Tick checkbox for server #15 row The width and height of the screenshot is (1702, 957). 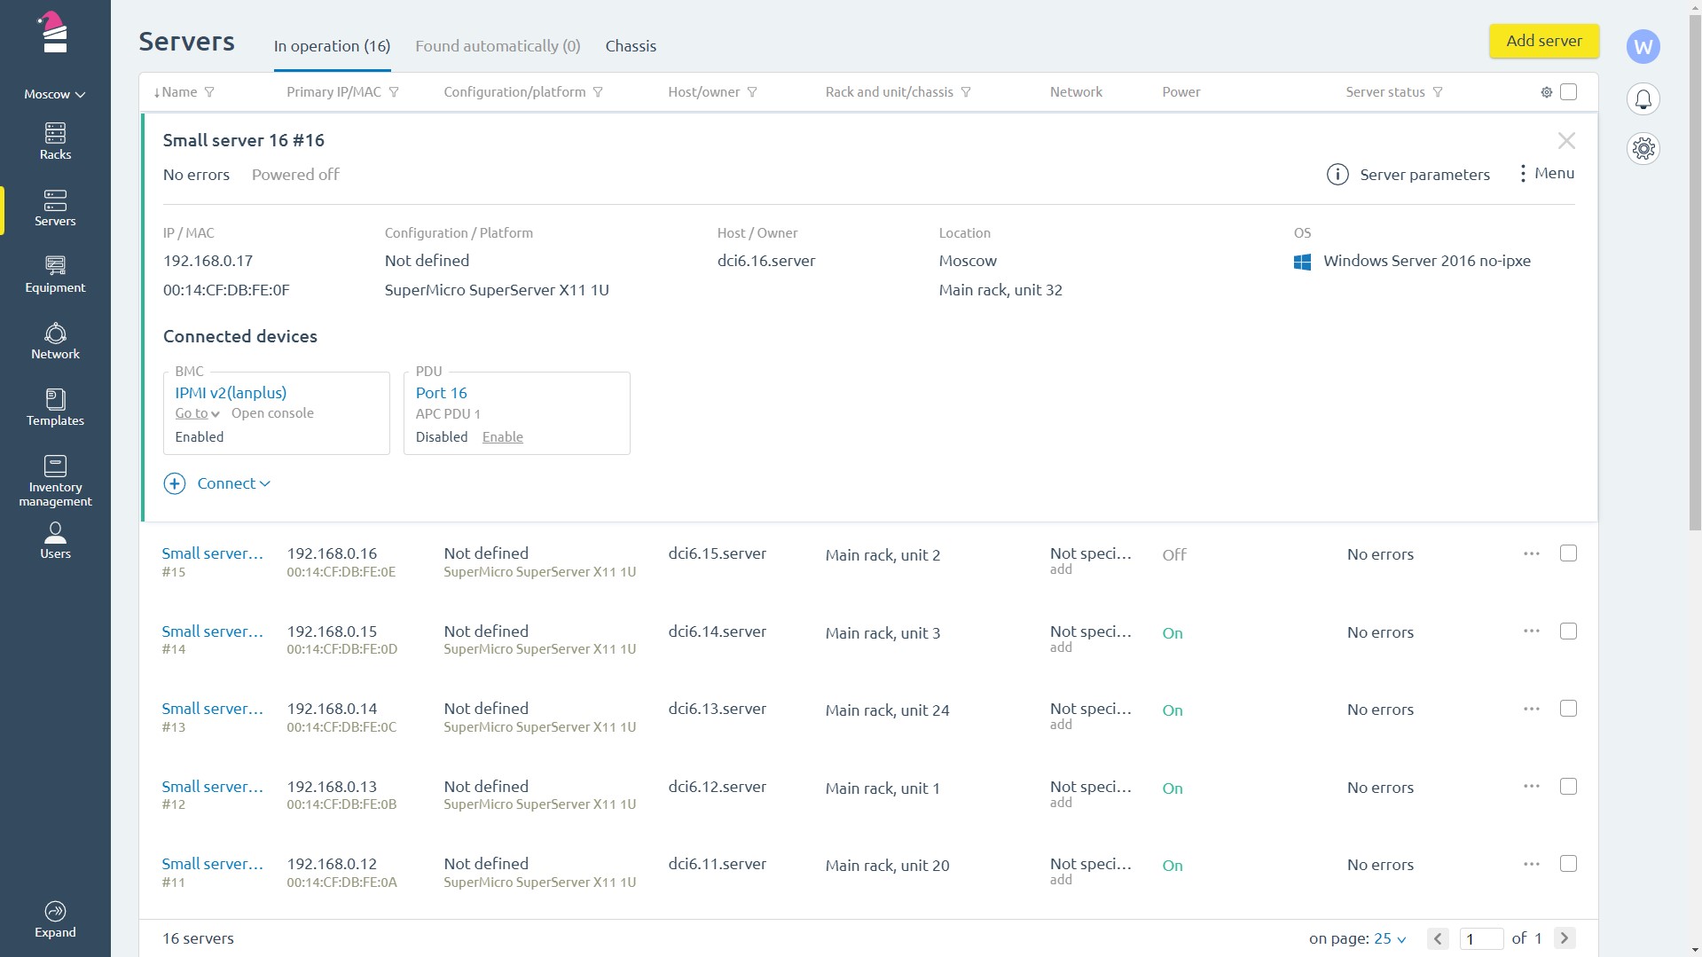1568,553
